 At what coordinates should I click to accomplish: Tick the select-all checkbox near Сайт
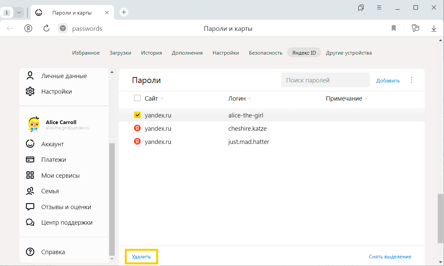tap(137, 98)
